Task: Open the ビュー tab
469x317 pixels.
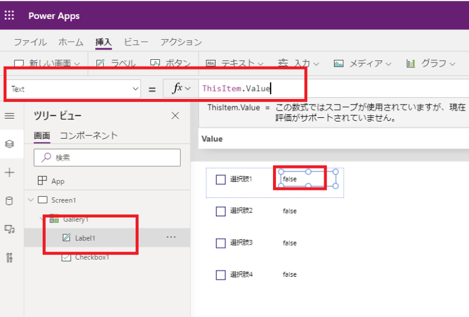Action: [136, 42]
